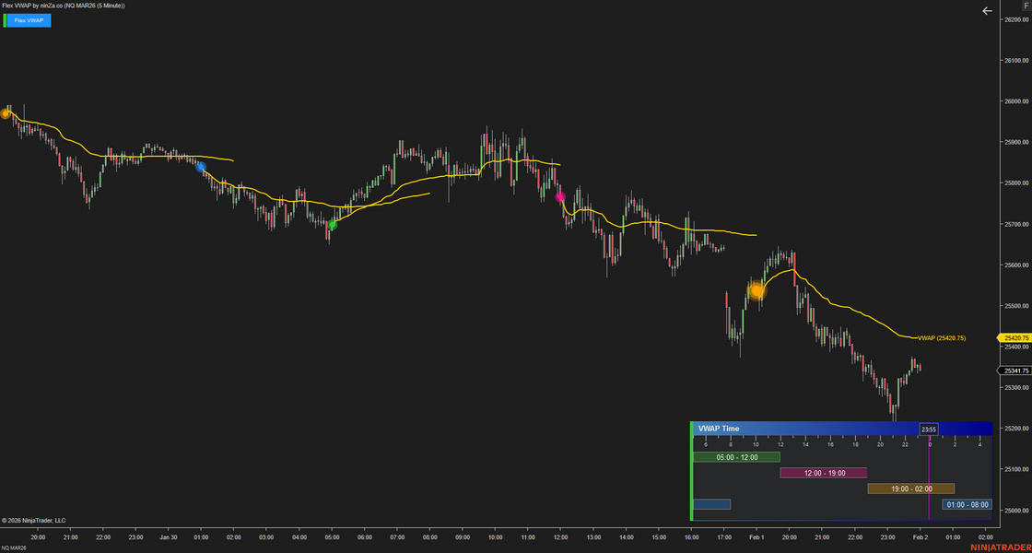Click the green bar on VWAP Time panel edge
The height and width of the screenshot is (553, 1032).
(x=691, y=472)
